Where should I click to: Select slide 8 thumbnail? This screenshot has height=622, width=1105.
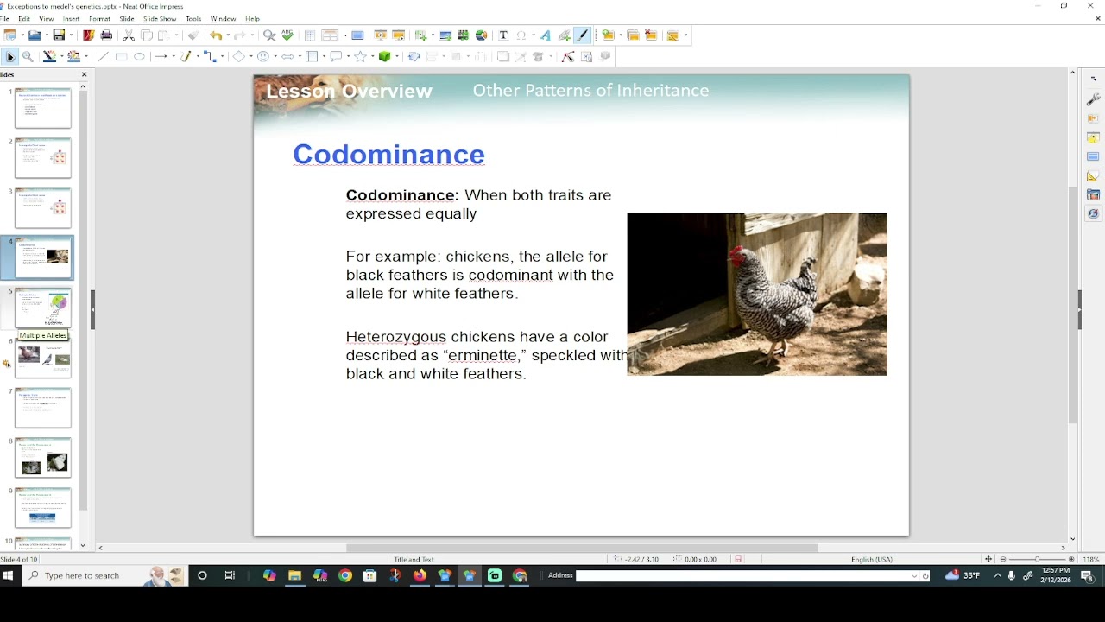[43, 458]
